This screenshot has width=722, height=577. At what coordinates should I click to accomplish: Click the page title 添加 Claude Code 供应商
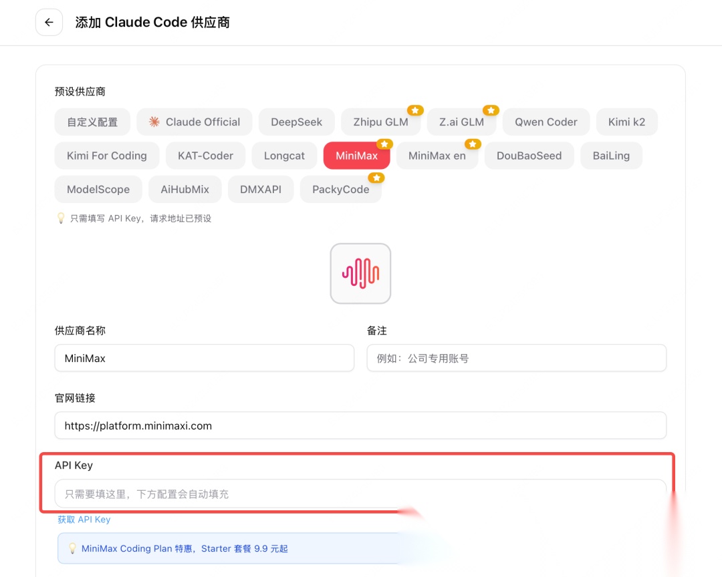[x=152, y=22]
